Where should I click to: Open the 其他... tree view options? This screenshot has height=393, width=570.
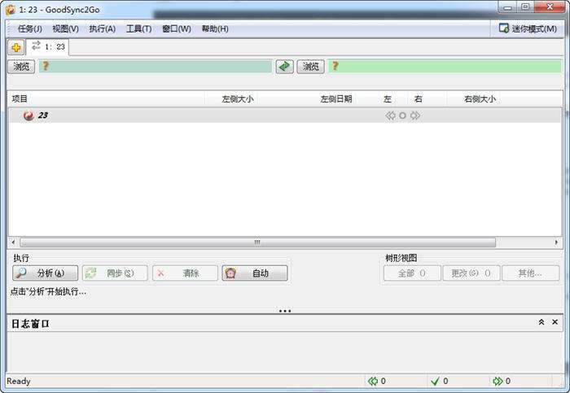tap(530, 273)
